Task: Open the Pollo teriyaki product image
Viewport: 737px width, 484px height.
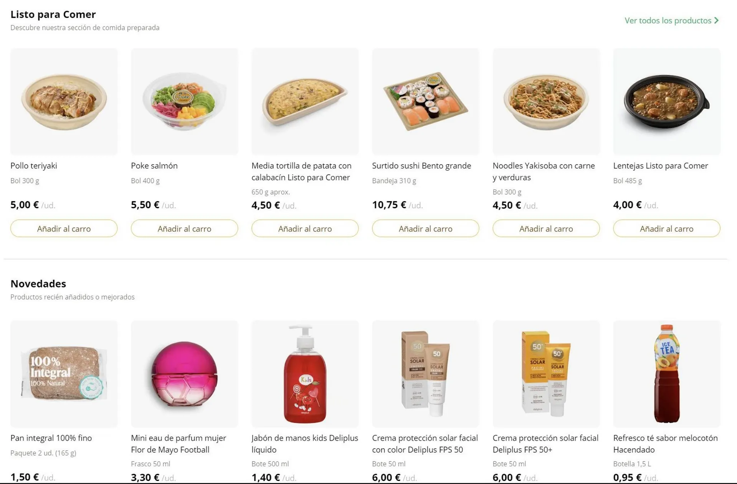Action: [64, 102]
